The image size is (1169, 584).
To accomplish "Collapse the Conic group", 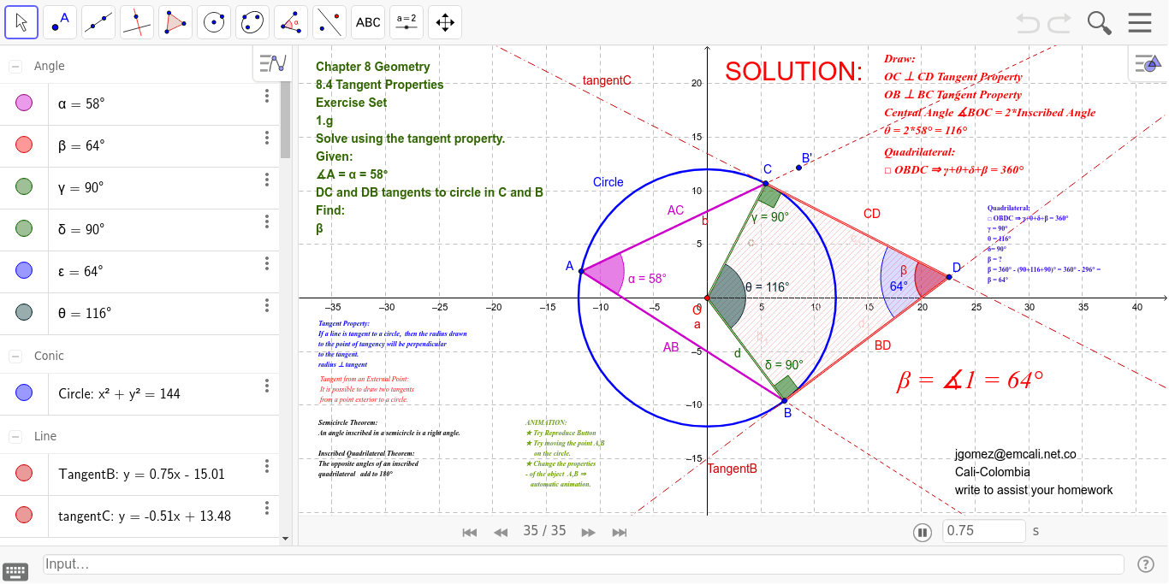I will (15, 356).
